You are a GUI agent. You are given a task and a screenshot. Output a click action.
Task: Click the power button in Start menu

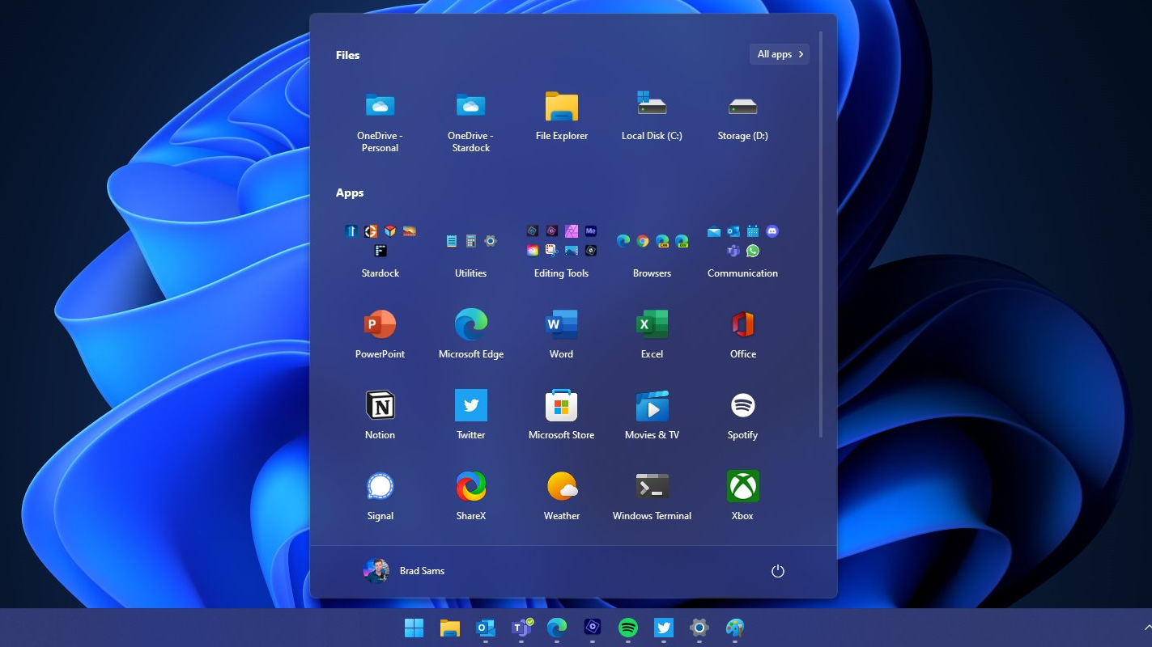[778, 571]
